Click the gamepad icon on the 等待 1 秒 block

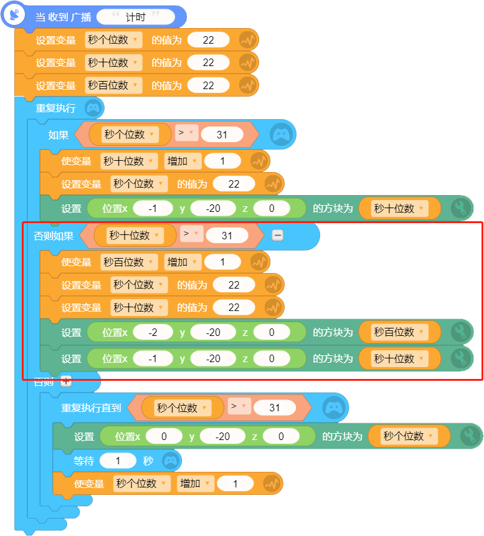pos(171,461)
